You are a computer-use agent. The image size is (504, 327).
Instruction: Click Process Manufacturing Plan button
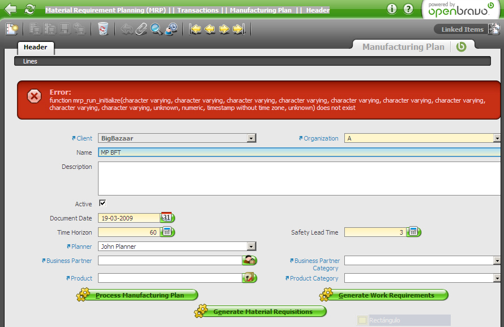pos(139,295)
